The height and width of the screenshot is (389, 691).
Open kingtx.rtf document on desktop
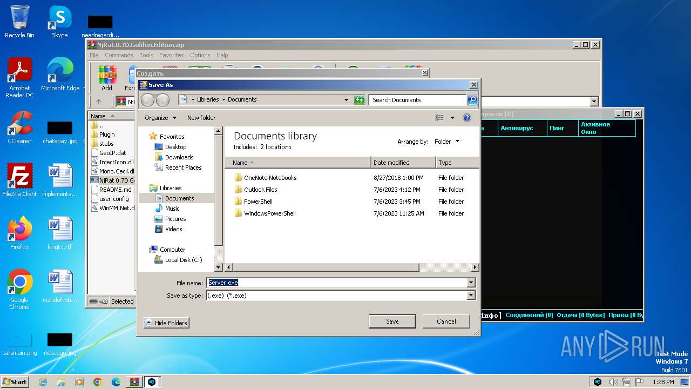[60, 233]
